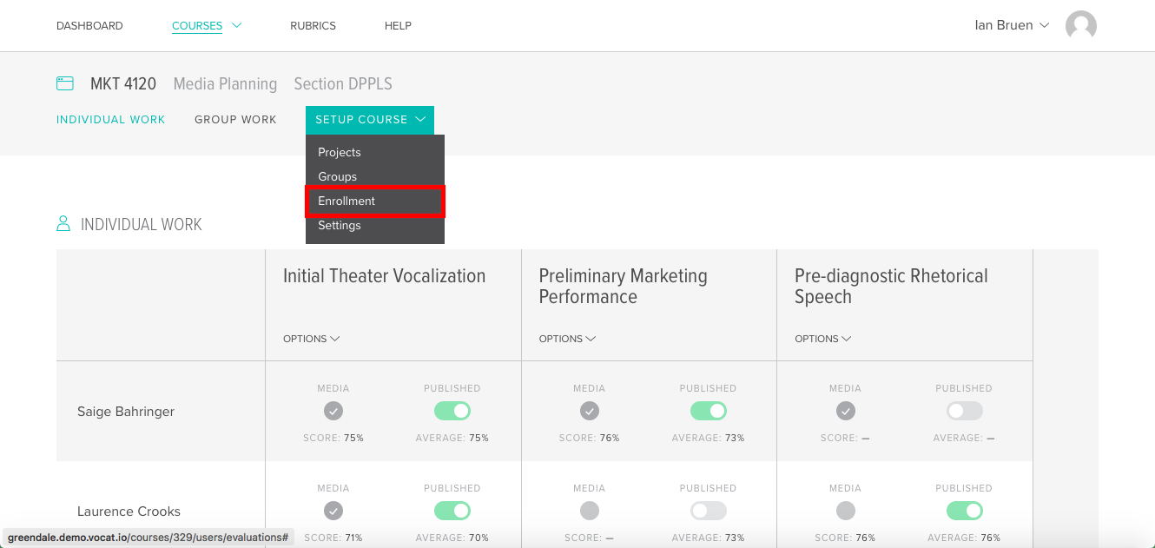
Task: Toggle Laurence's Preliminary Marketing Performance published switch
Action: tap(709, 511)
